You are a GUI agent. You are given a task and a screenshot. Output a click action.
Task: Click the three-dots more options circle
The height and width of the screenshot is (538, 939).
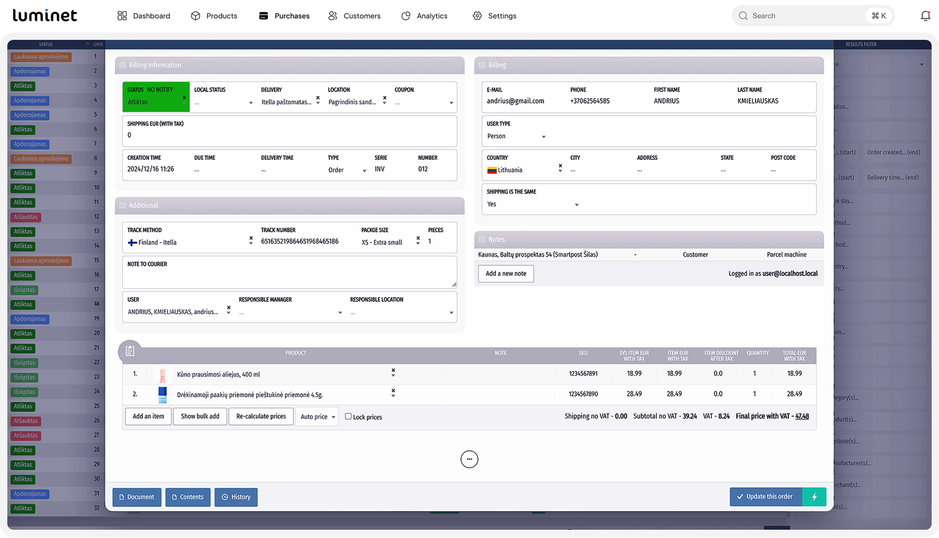(469, 459)
